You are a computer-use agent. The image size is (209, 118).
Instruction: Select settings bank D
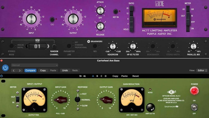pyautogui.click(x=106, y=76)
